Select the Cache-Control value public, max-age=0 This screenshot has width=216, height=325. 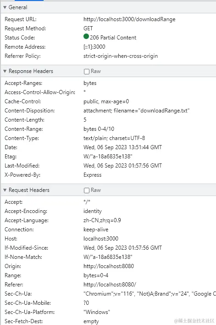coord(106,101)
